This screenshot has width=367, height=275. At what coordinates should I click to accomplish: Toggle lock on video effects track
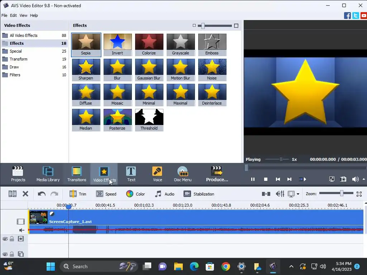tap(12, 239)
